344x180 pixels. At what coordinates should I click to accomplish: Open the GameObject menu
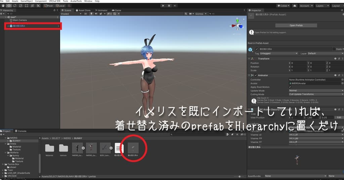pos(27,1)
